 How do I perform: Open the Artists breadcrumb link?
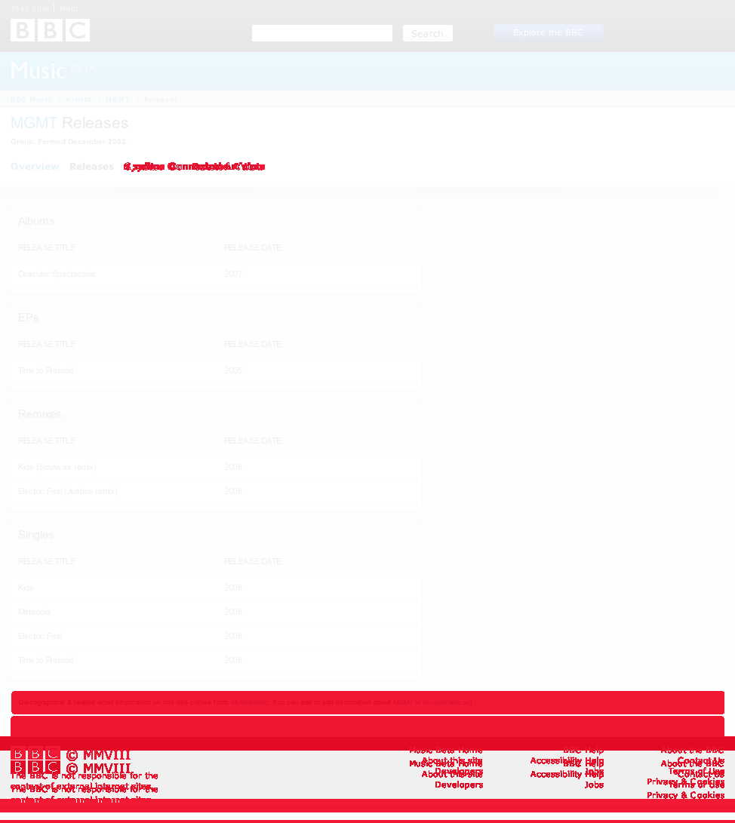point(78,100)
